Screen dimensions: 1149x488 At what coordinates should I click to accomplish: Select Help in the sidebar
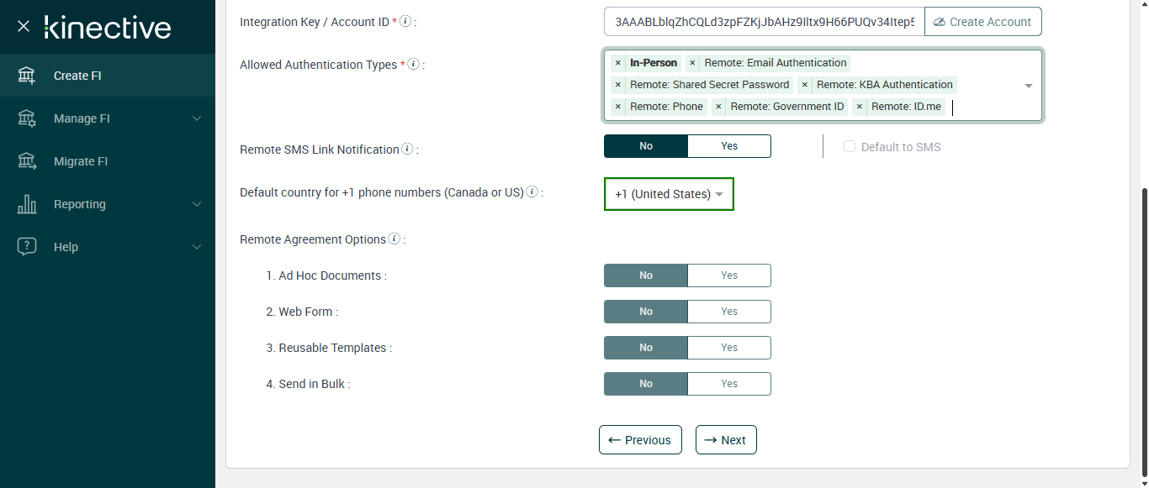(x=66, y=247)
